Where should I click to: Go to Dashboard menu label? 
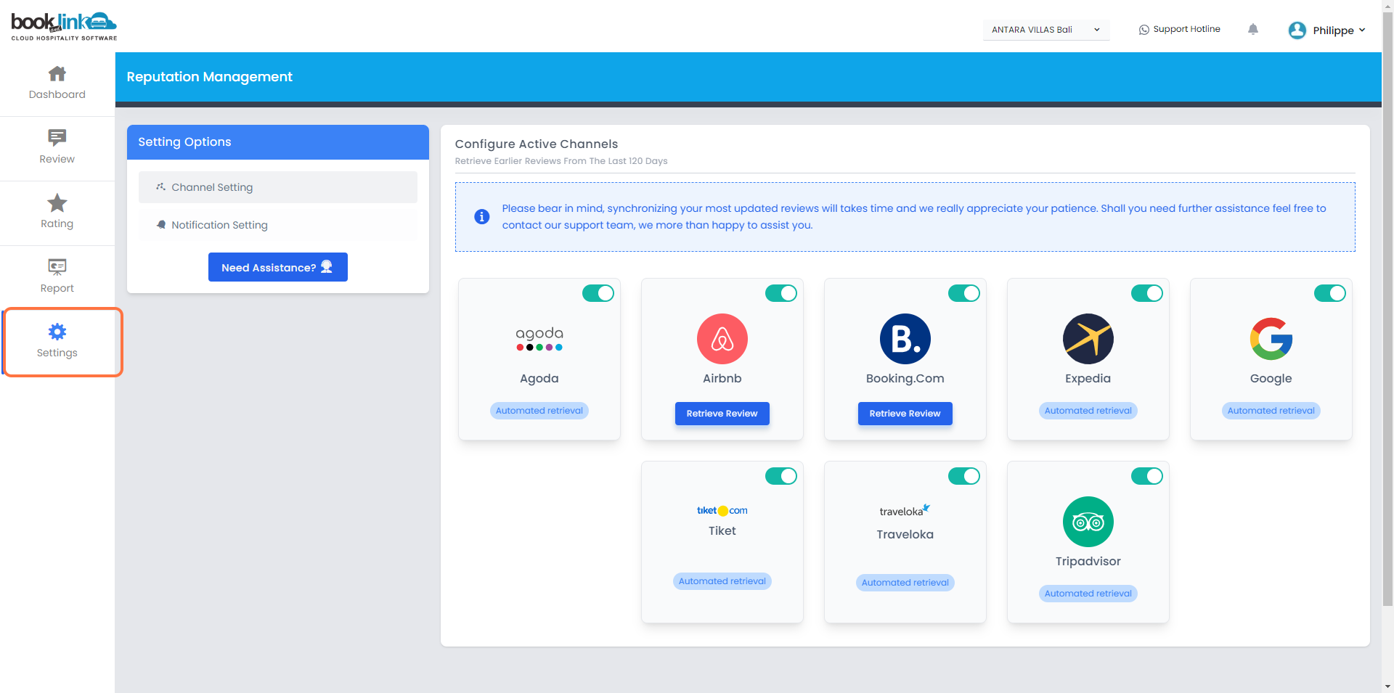tap(57, 94)
